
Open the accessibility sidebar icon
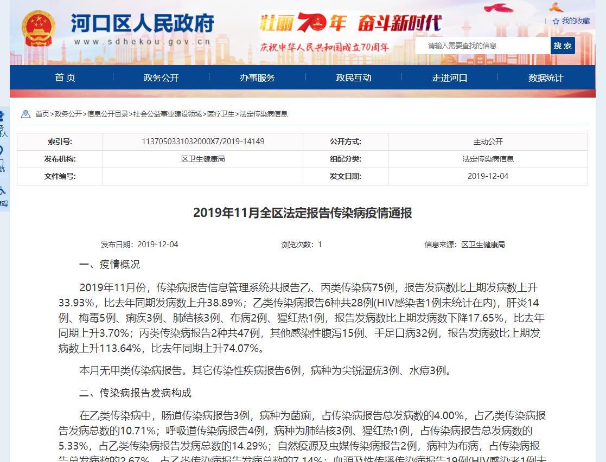2,195
